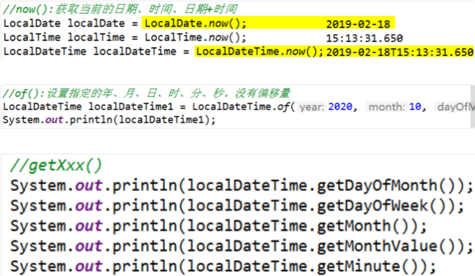Click the value 2020 in of()
The width and height of the screenshot is (475, 276).
340,107
